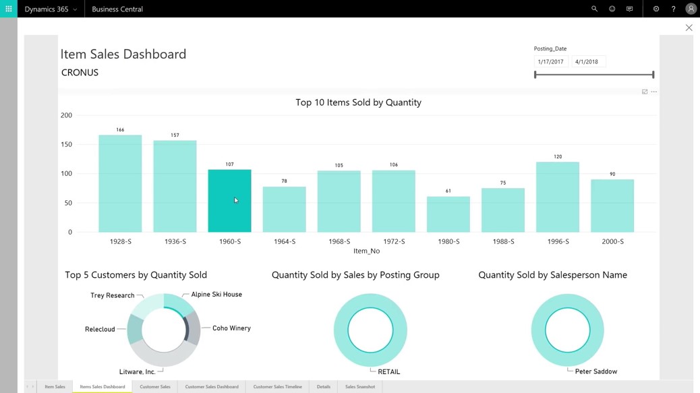Expand the Dynamics 365 dropdown chevron

click(75, 9)
